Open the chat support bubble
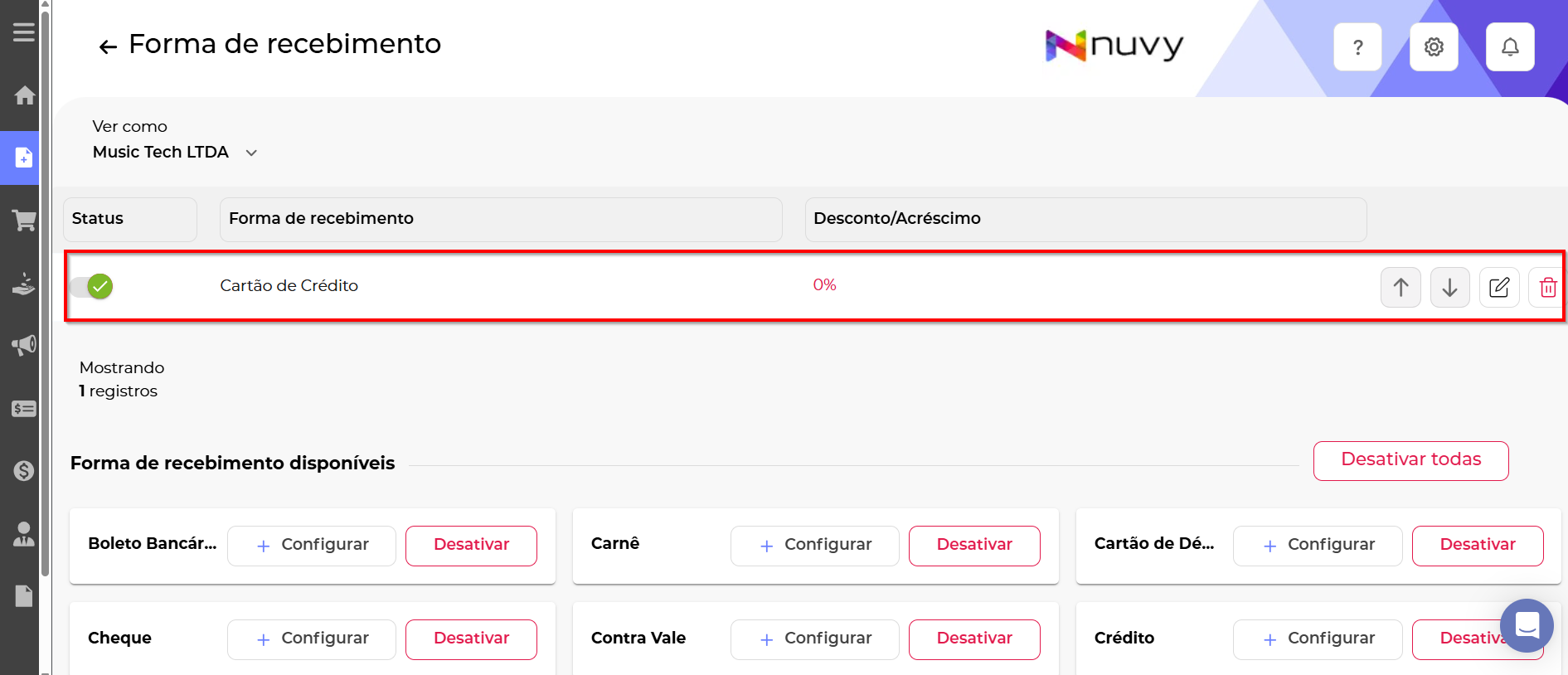 pyautogui.click(x=1527, y=625)
